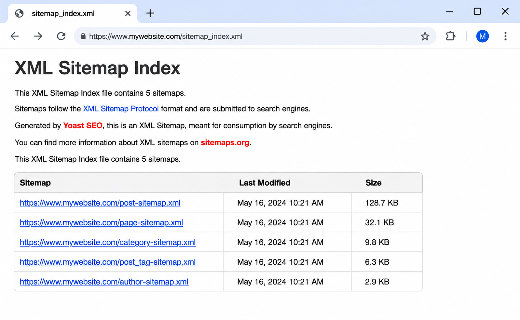The image size is (520, 320).
Task: Reload the sitemap page
Action: pyautogui.click(x=61, y=36)
